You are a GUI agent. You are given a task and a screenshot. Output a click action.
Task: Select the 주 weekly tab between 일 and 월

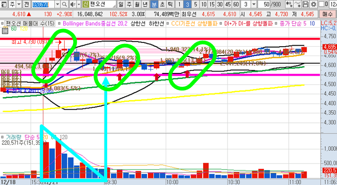pos(129,4)
